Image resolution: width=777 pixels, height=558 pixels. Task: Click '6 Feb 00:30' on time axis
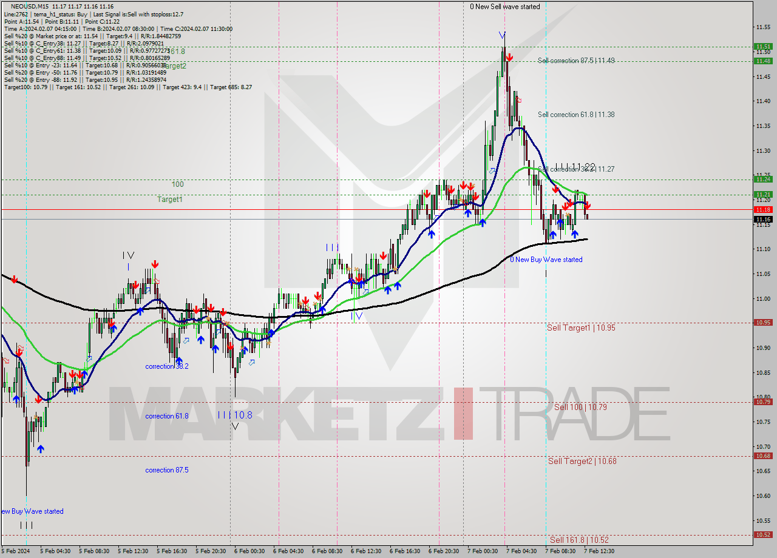coord(249,551)
